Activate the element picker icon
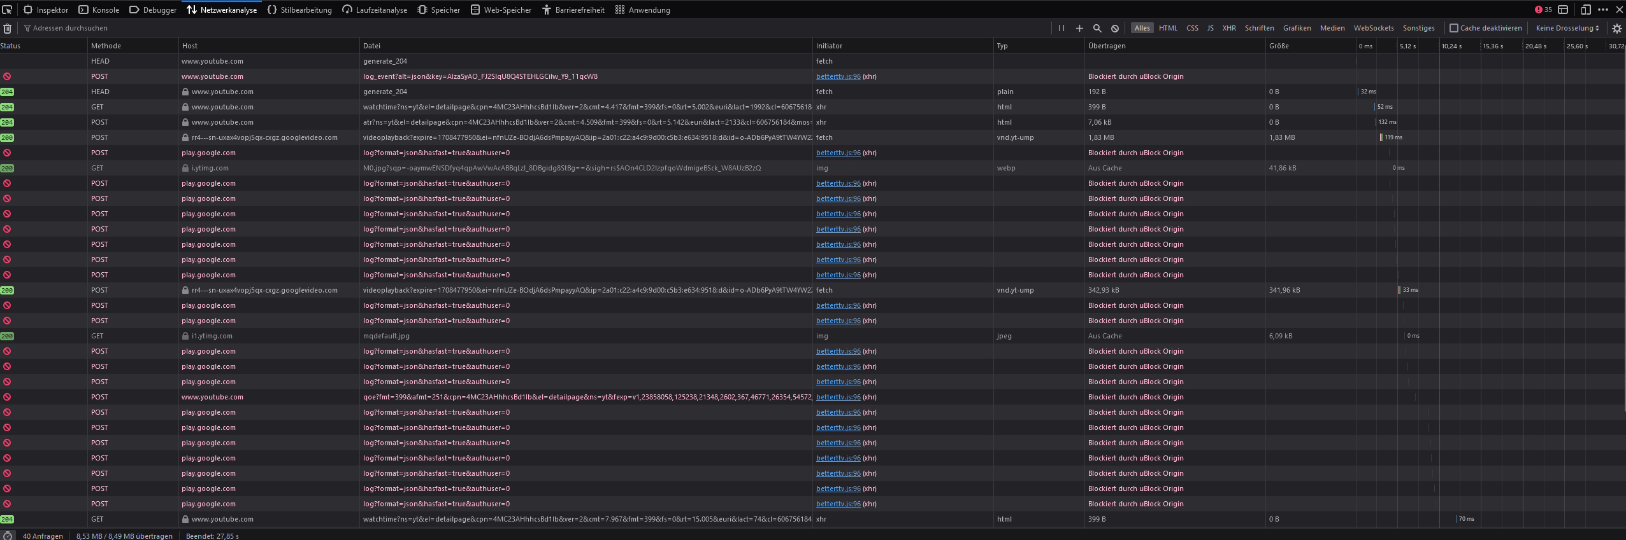1626x540 pixels. point(7,10)
